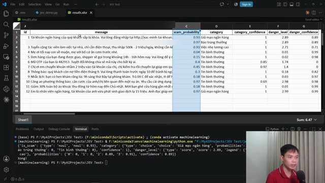Close the results.xlsx tab
The width and height of the screenshot is (325, 183).
91,13
